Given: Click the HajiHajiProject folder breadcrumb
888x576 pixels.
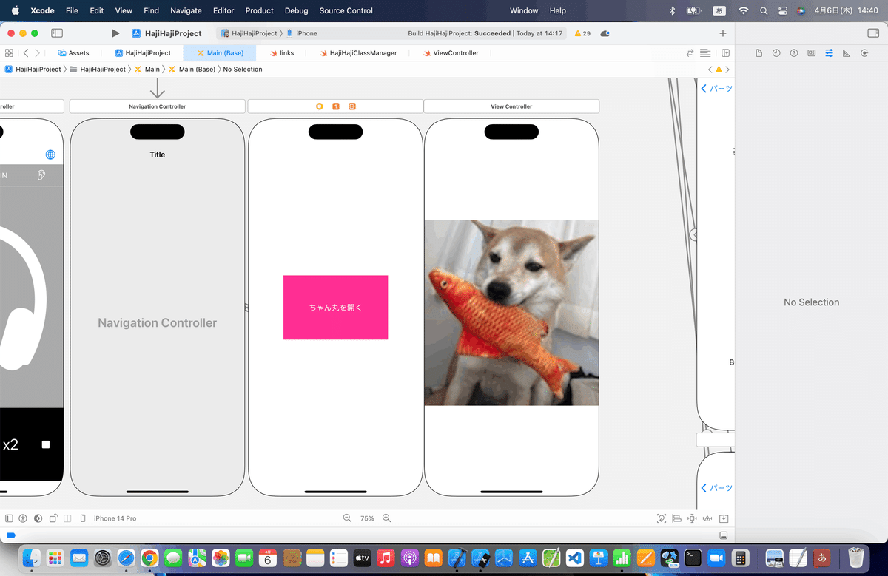Looking at the screenshot, I should pyautogui.click(x=98, y=70).
